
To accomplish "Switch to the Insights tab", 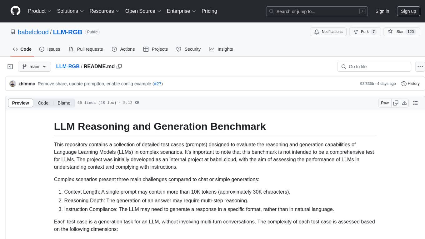I will point(221,49).
